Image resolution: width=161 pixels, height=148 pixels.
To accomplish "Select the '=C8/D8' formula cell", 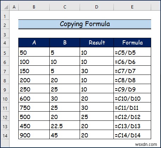I will 132,79.
